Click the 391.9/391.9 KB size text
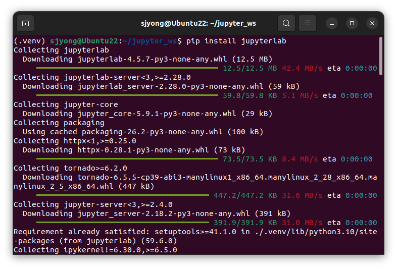397x269 pixels. [245, 223]
